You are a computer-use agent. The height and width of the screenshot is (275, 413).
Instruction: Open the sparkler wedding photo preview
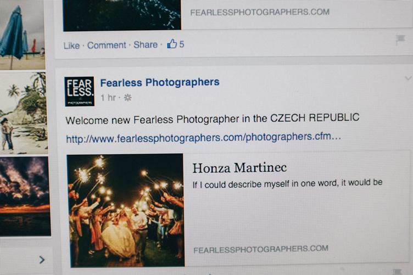tap(126, 210)
